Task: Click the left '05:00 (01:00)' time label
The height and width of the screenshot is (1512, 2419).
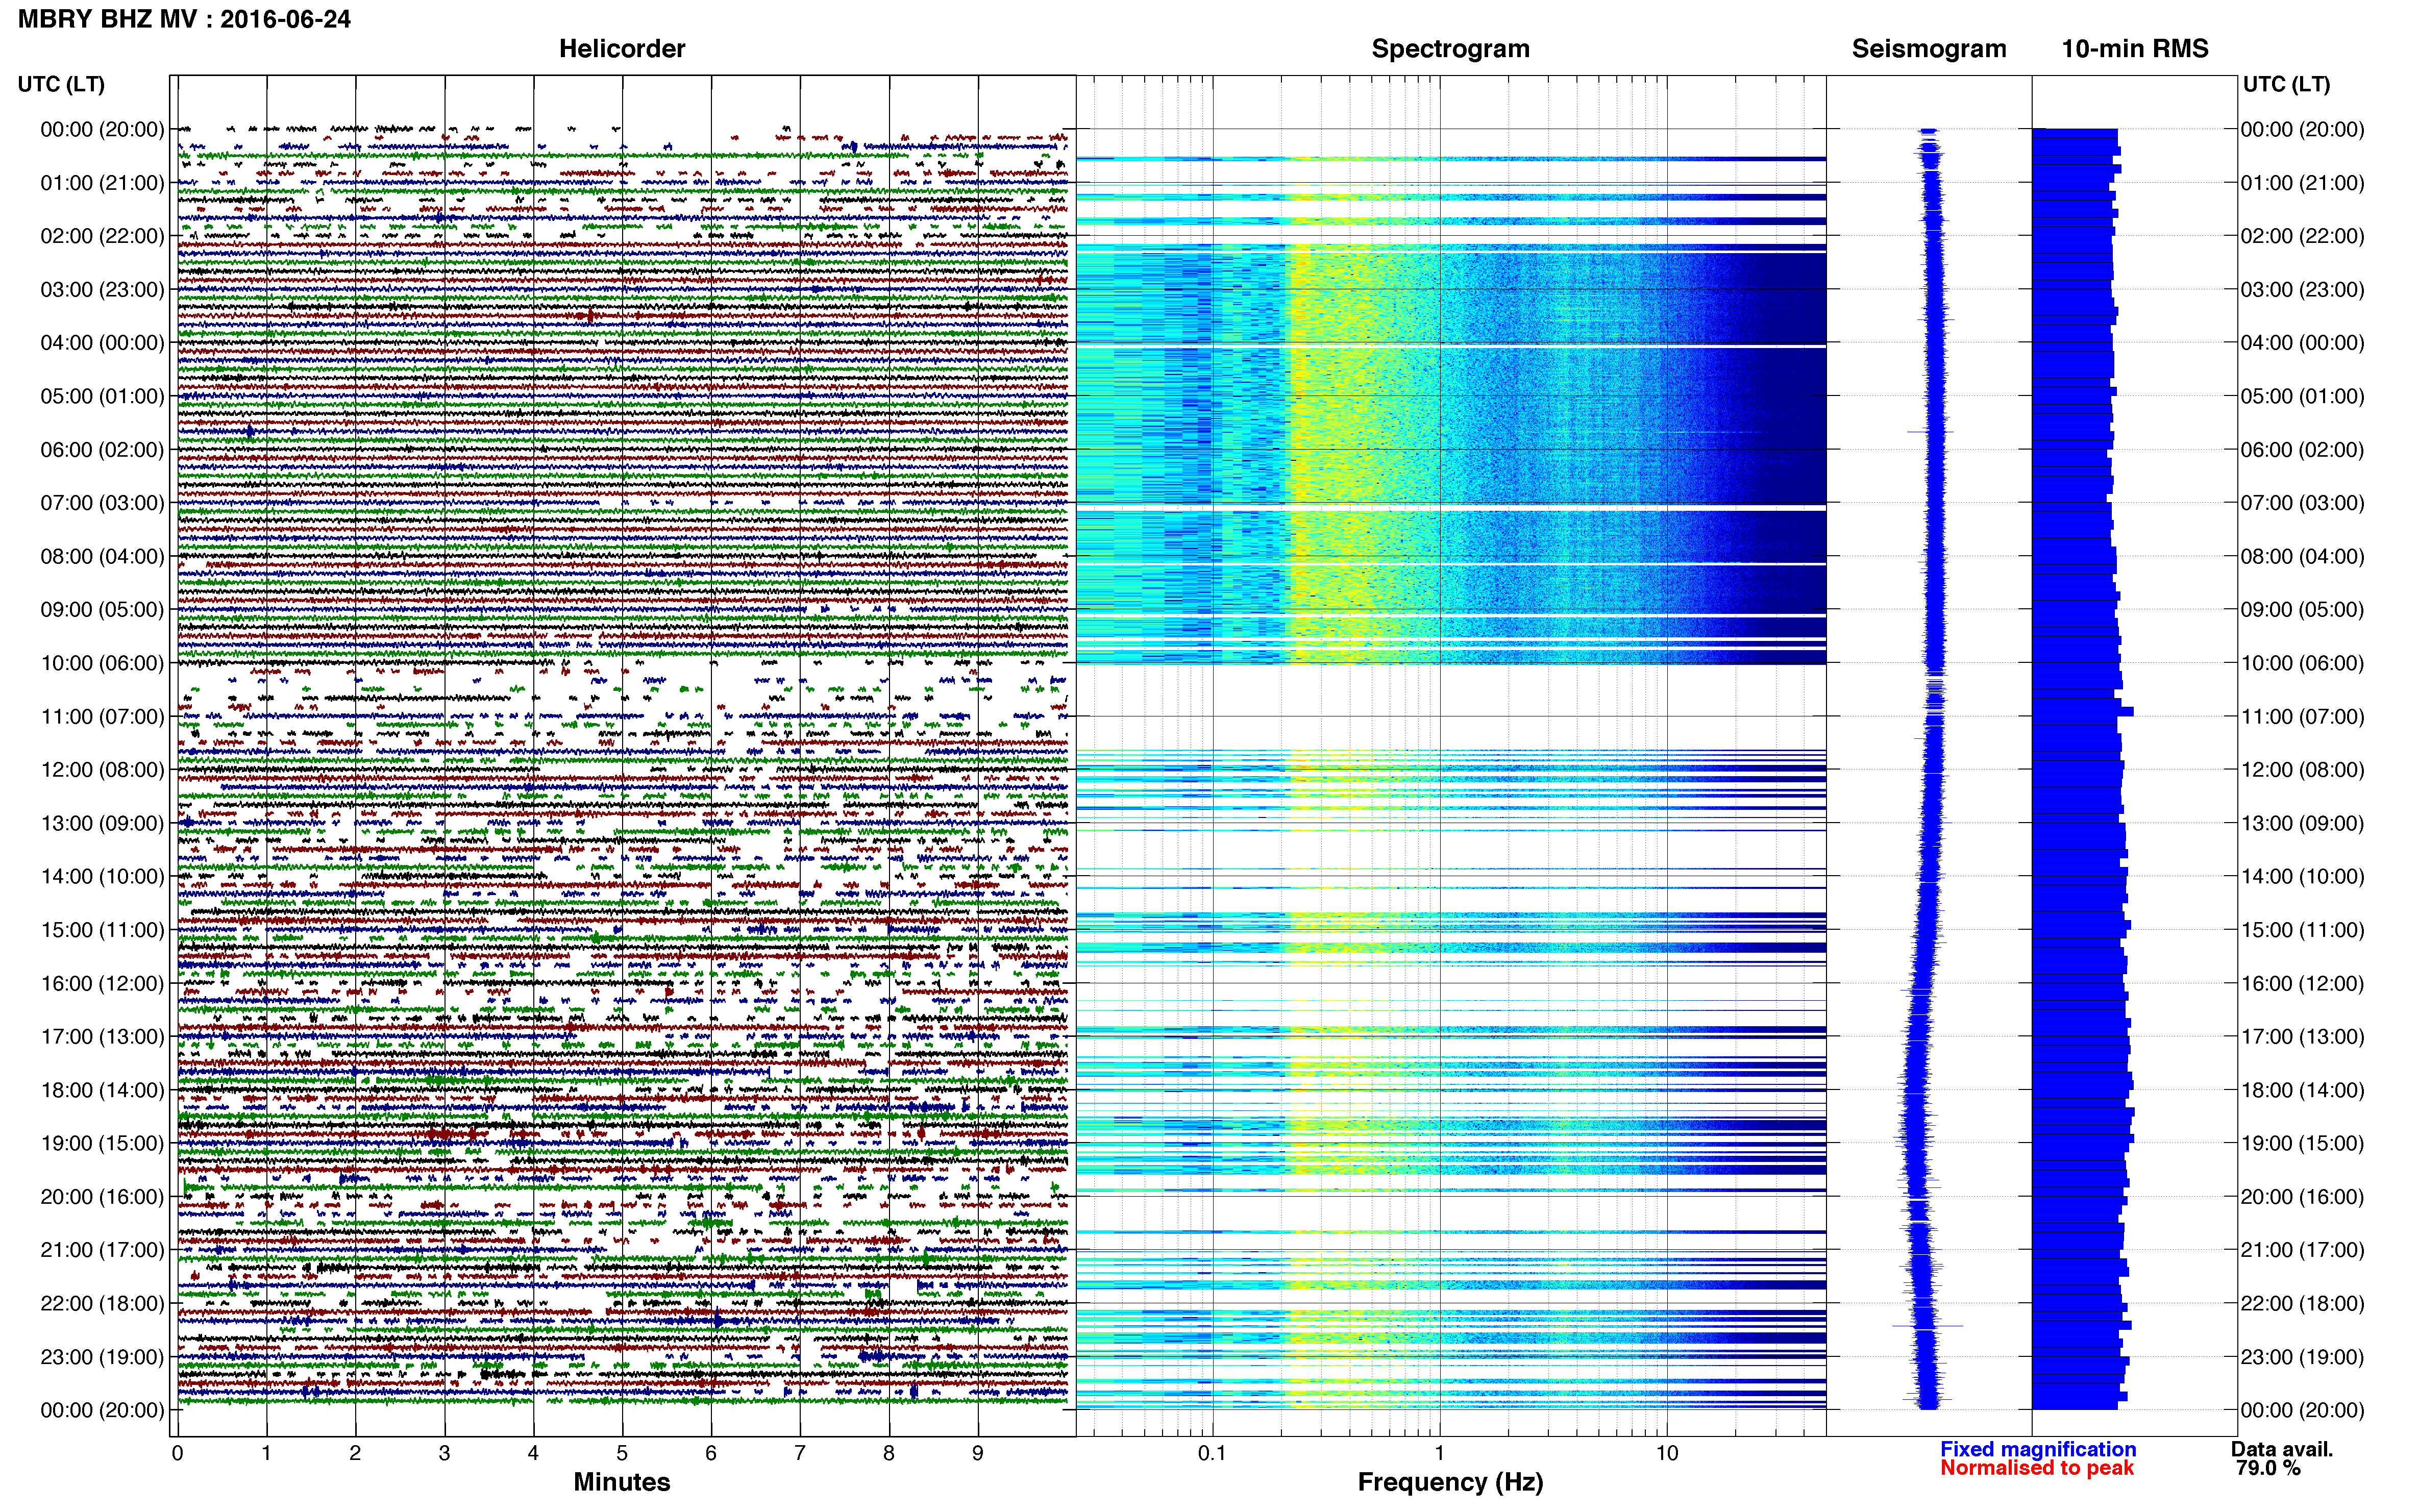Action: pos(102,396)
